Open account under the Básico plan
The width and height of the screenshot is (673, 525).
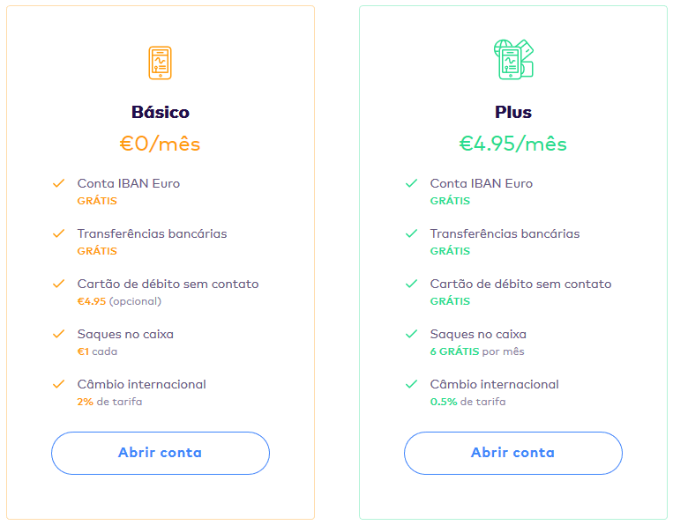pos(161,453)
